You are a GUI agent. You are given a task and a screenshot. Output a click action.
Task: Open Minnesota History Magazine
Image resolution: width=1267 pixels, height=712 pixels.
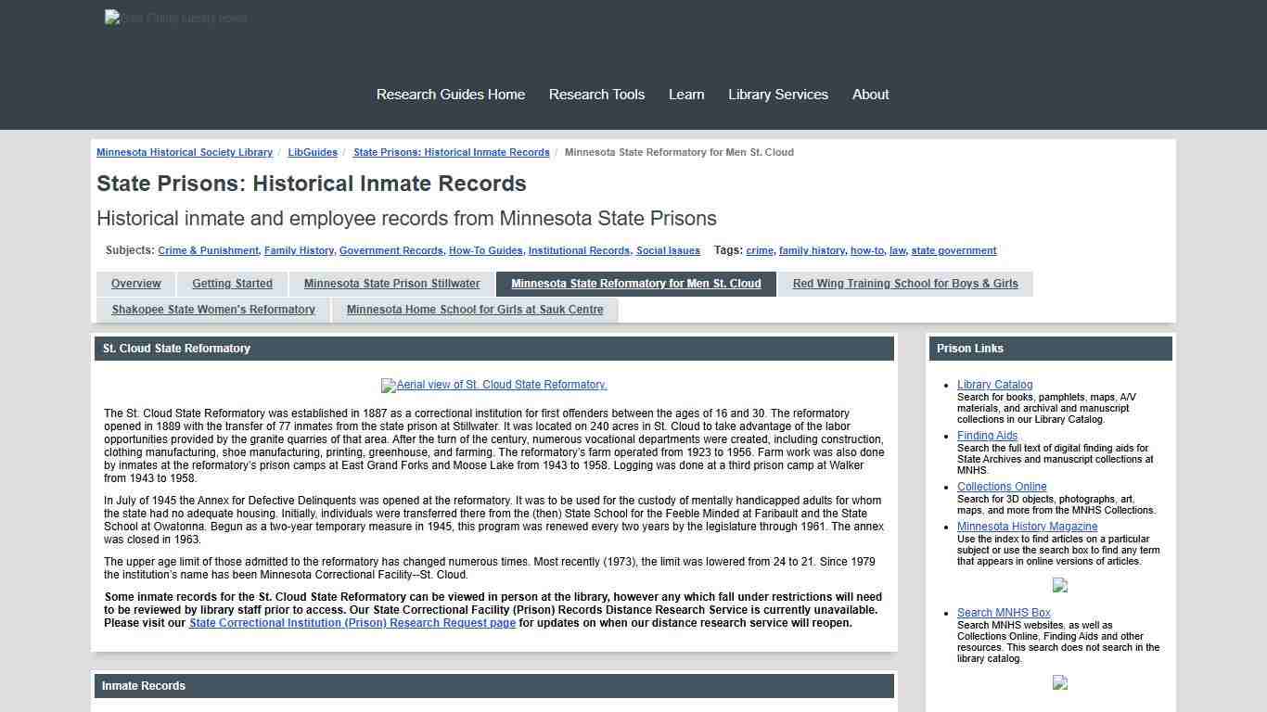[1027, 526]
